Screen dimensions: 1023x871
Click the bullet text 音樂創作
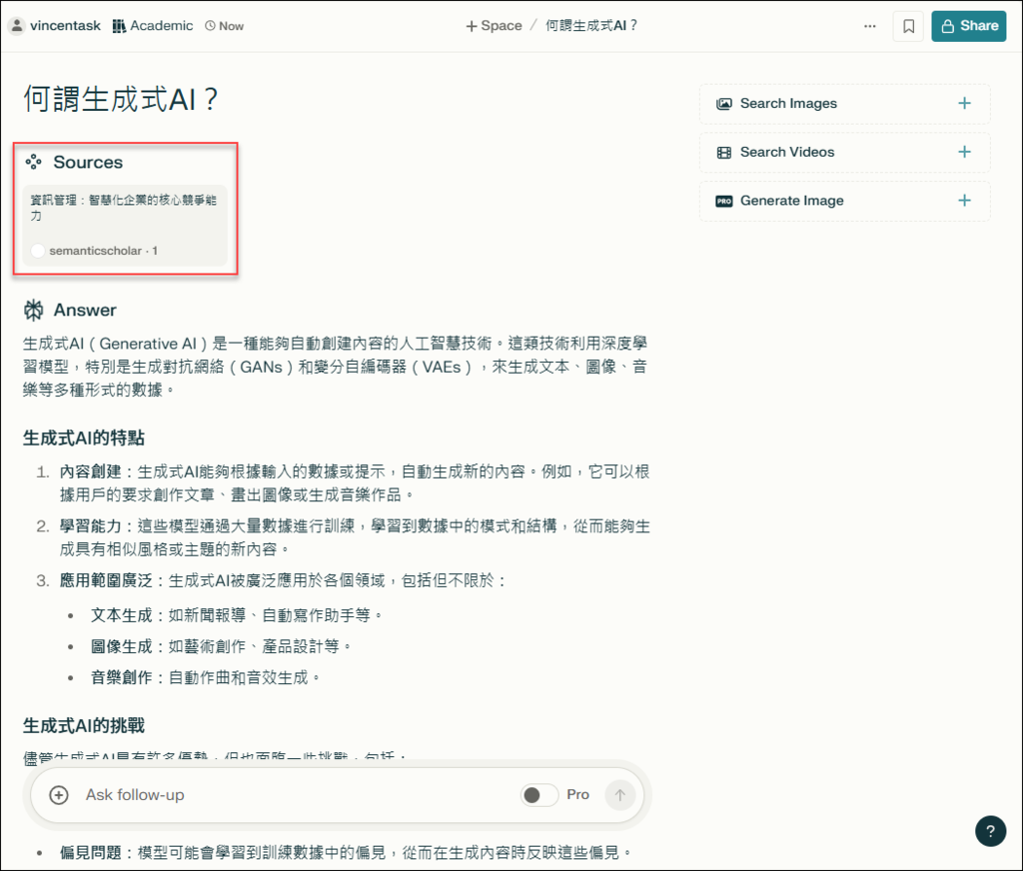(121, 678)
